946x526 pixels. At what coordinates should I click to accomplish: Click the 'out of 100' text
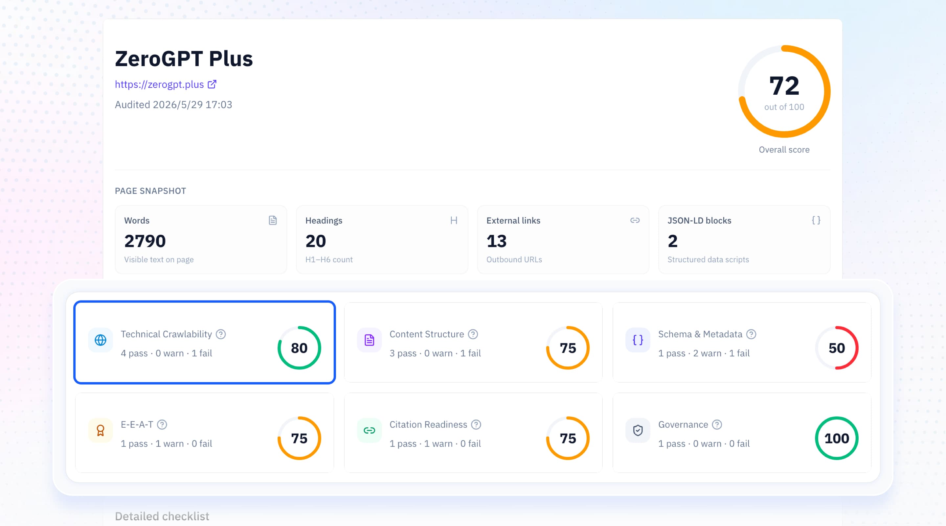[x=784, y=107]
